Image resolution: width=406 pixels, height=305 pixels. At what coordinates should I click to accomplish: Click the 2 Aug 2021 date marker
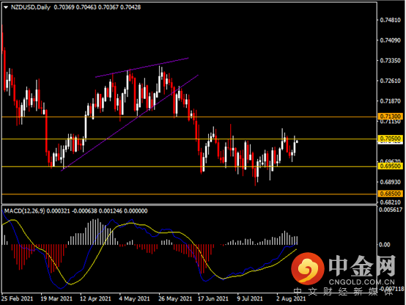tap(291, 298)
